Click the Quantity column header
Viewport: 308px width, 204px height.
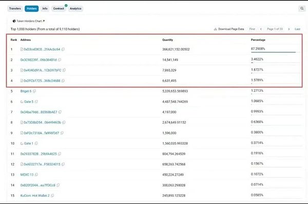[x=167, y=40]
